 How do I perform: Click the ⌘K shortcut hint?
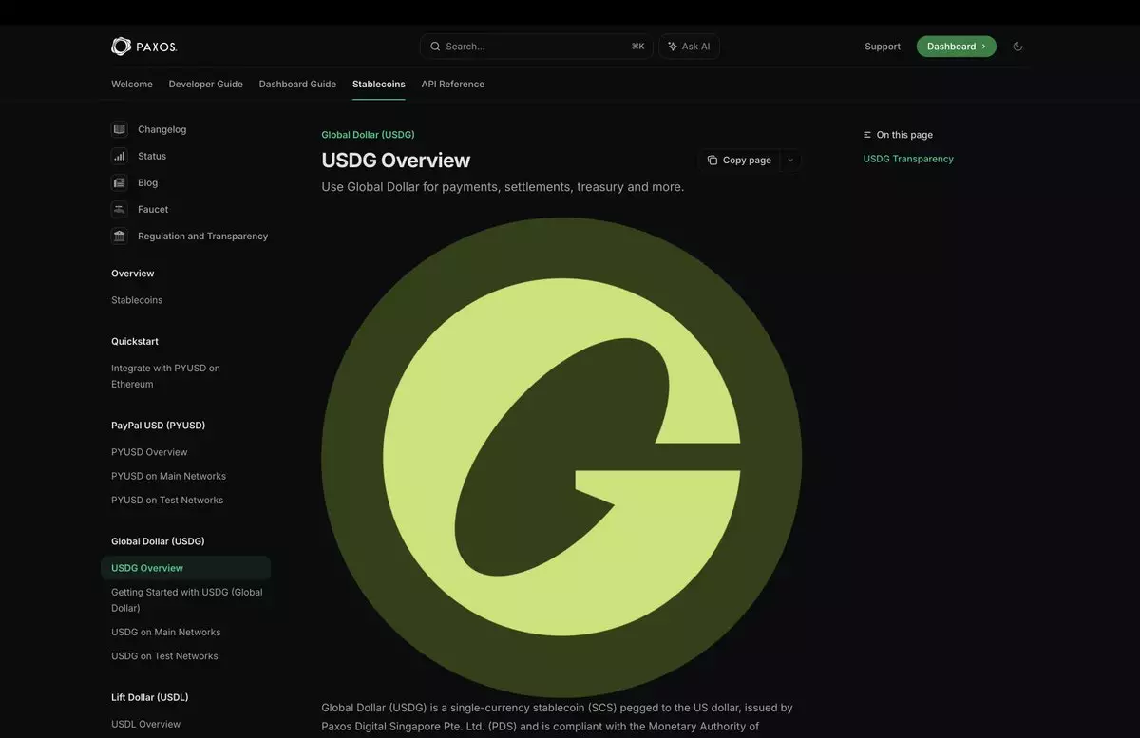(637, 47)
